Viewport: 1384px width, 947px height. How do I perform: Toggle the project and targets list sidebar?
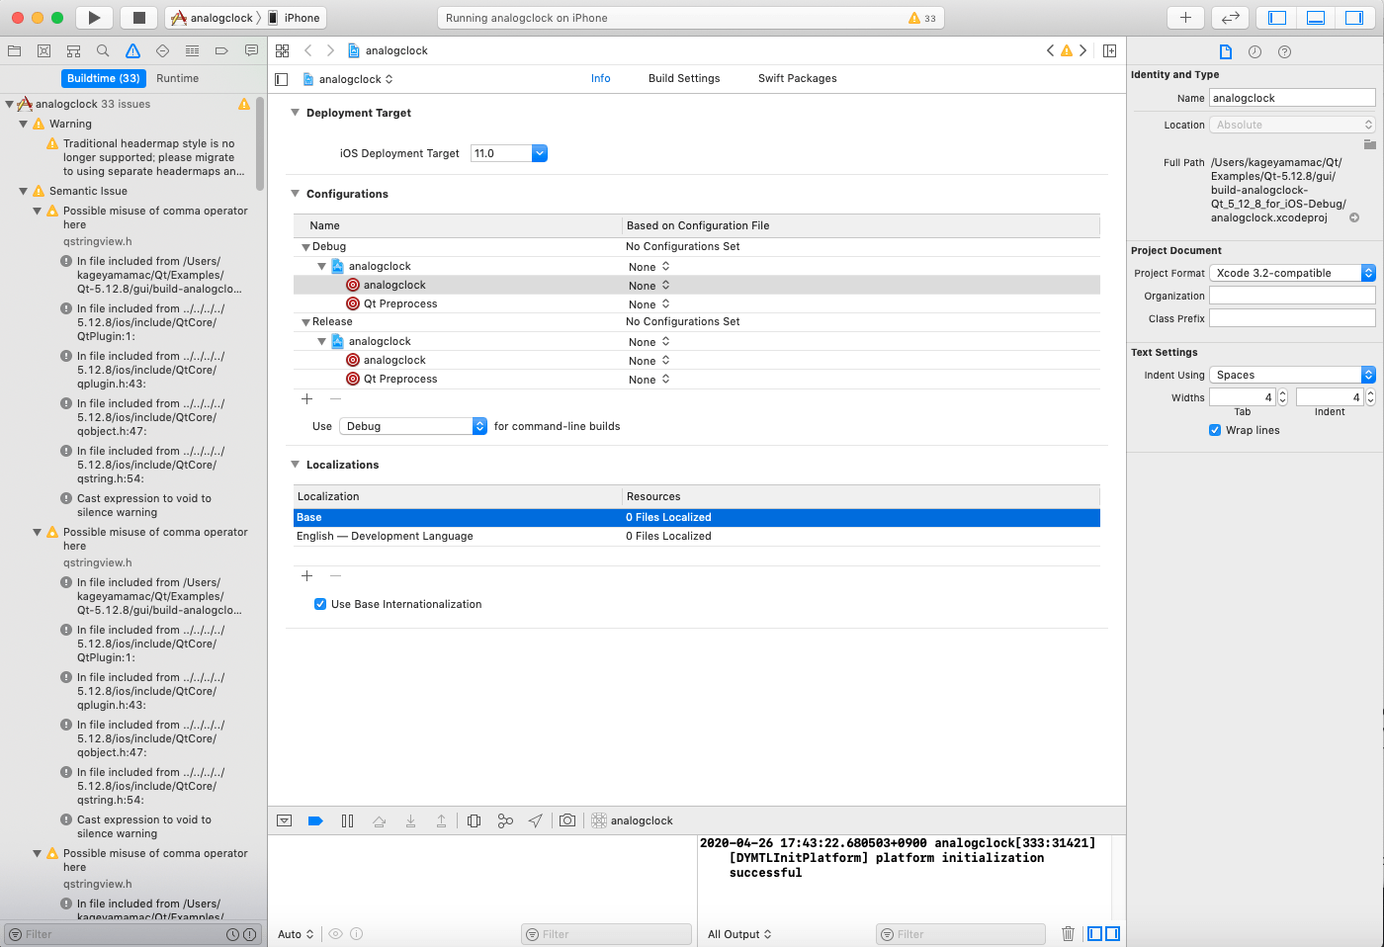coord(282,79)
